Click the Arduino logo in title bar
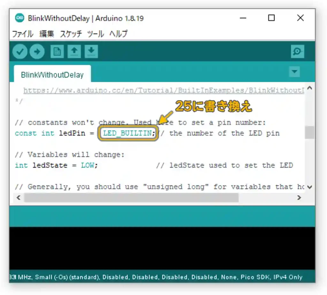The height and width of the screenshot is (295, 327). (x=19, y=18)
